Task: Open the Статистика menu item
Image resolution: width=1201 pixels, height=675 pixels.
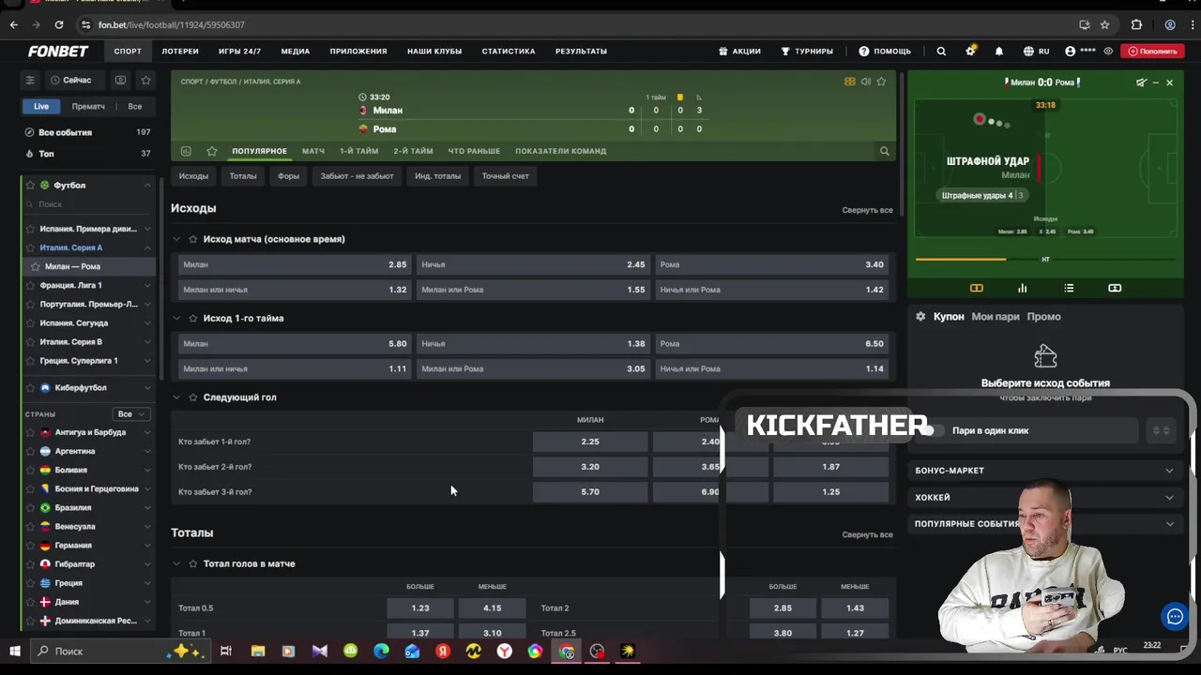Action: 509,52
